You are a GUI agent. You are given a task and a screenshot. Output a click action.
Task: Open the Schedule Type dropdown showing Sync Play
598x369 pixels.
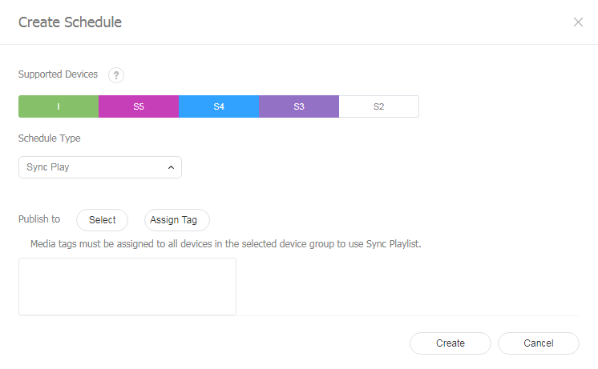[x=92, y=167]
